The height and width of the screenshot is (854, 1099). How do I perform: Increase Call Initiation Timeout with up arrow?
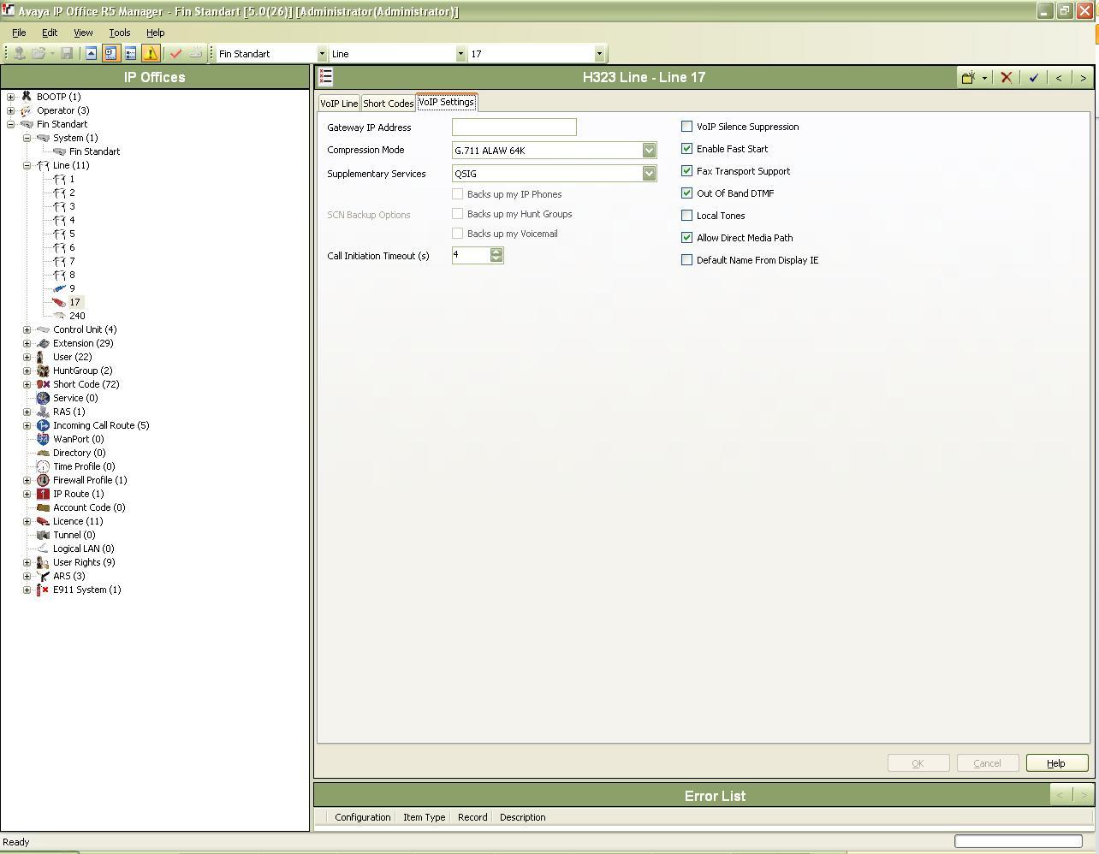point(496,252)
